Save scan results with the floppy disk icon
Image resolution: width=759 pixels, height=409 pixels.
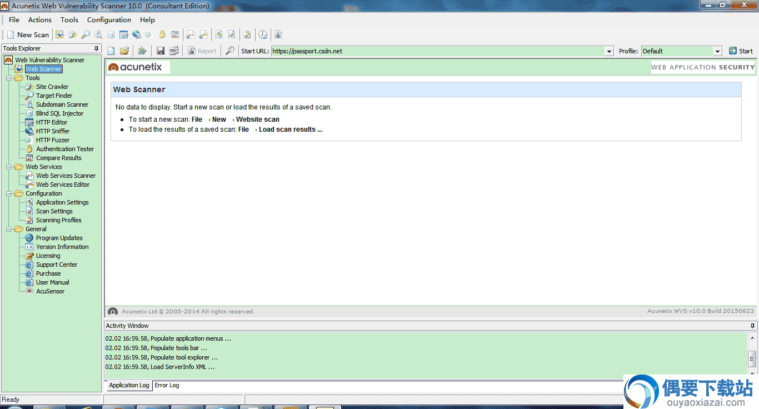point(161,51)
